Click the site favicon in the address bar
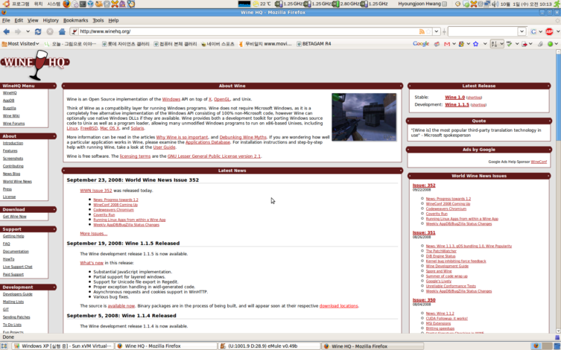 pyautogui.click(x=75, y=31)
